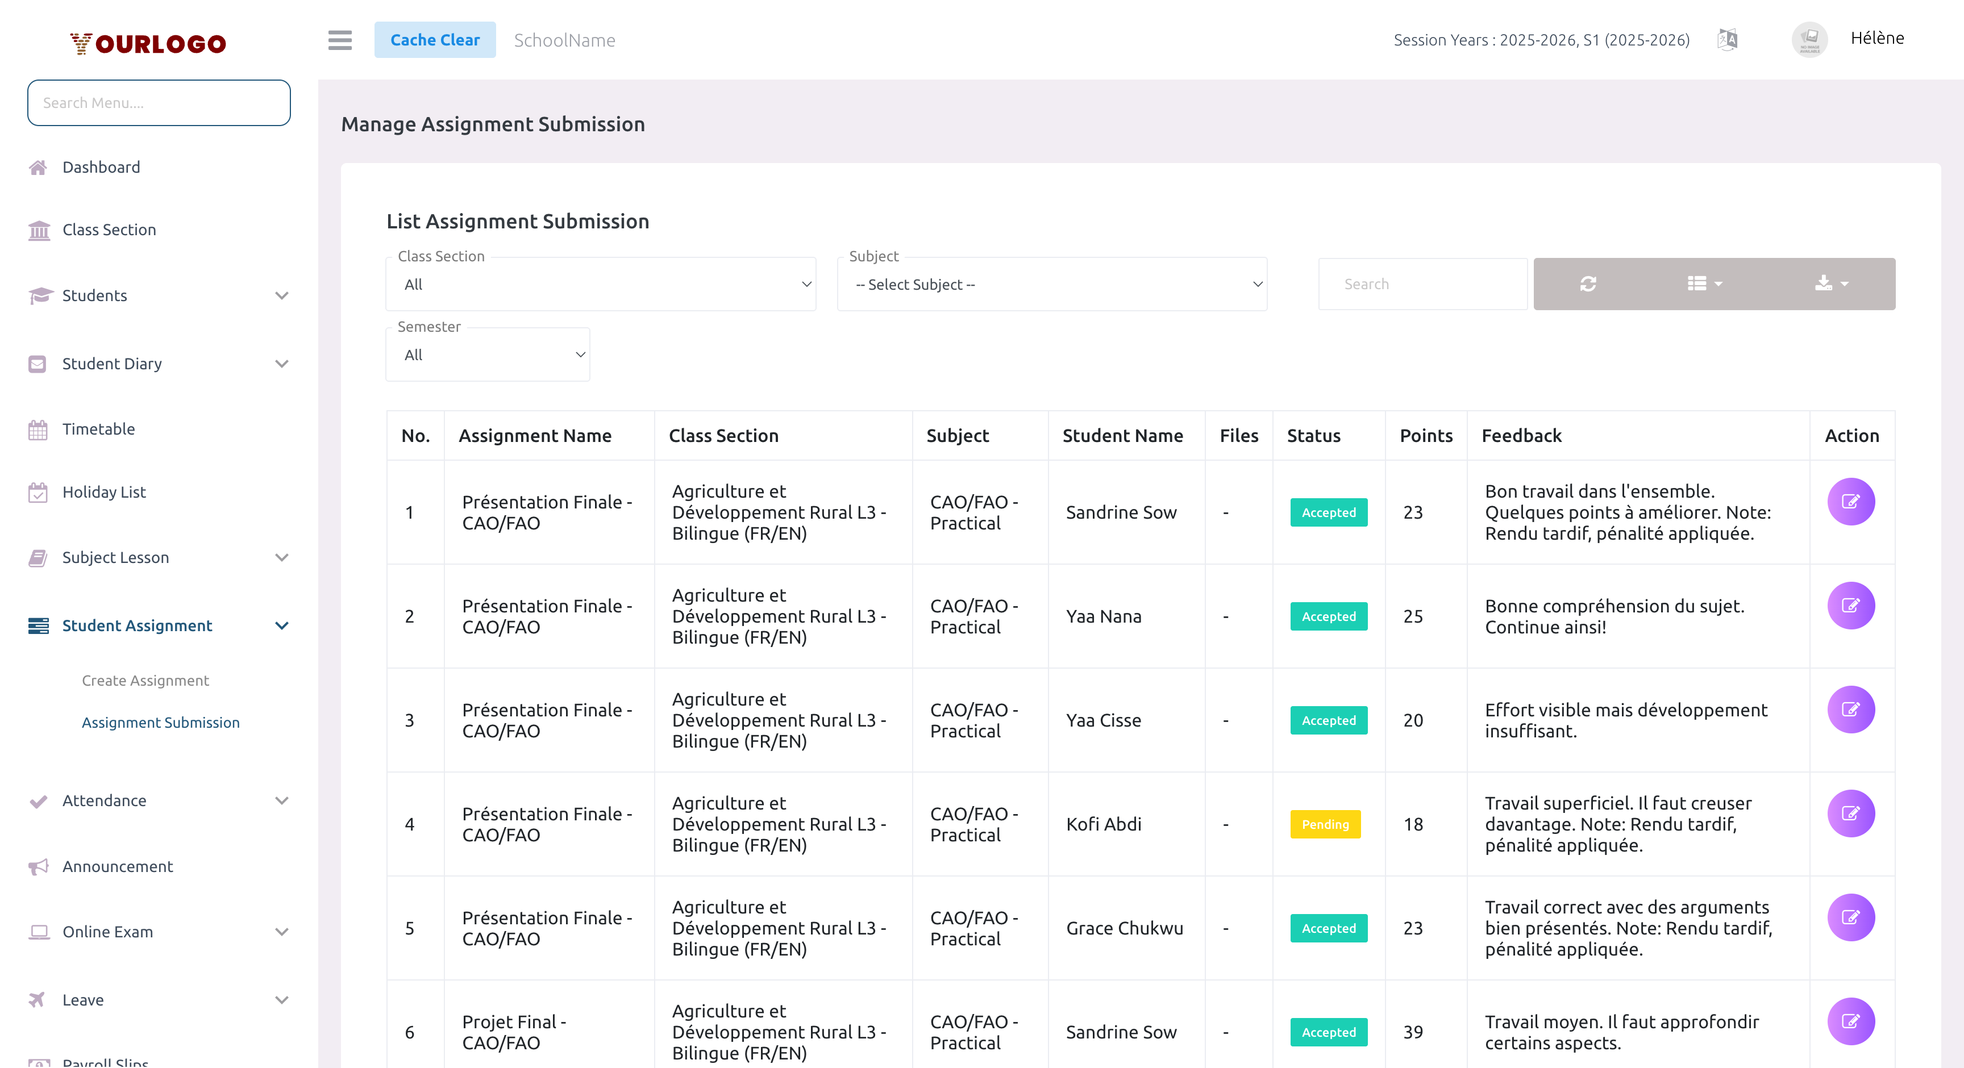Click the Accepted badge for Grace Chukwu
Image resolution: width=1964 pixels, height=1068 pixels.
point(1328,928)
